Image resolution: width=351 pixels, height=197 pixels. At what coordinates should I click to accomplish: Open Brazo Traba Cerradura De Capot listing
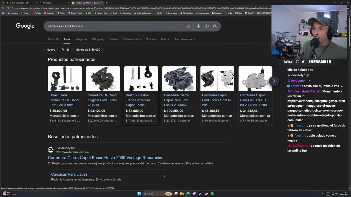click(x=64, y=100)
